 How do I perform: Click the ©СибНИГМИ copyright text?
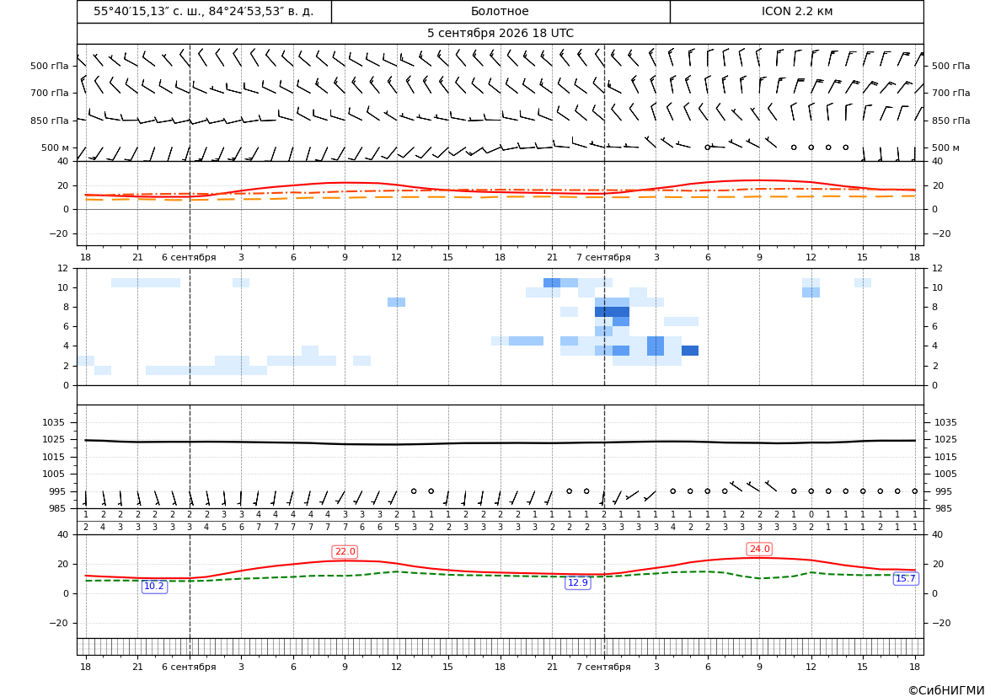tap(946, 690)
